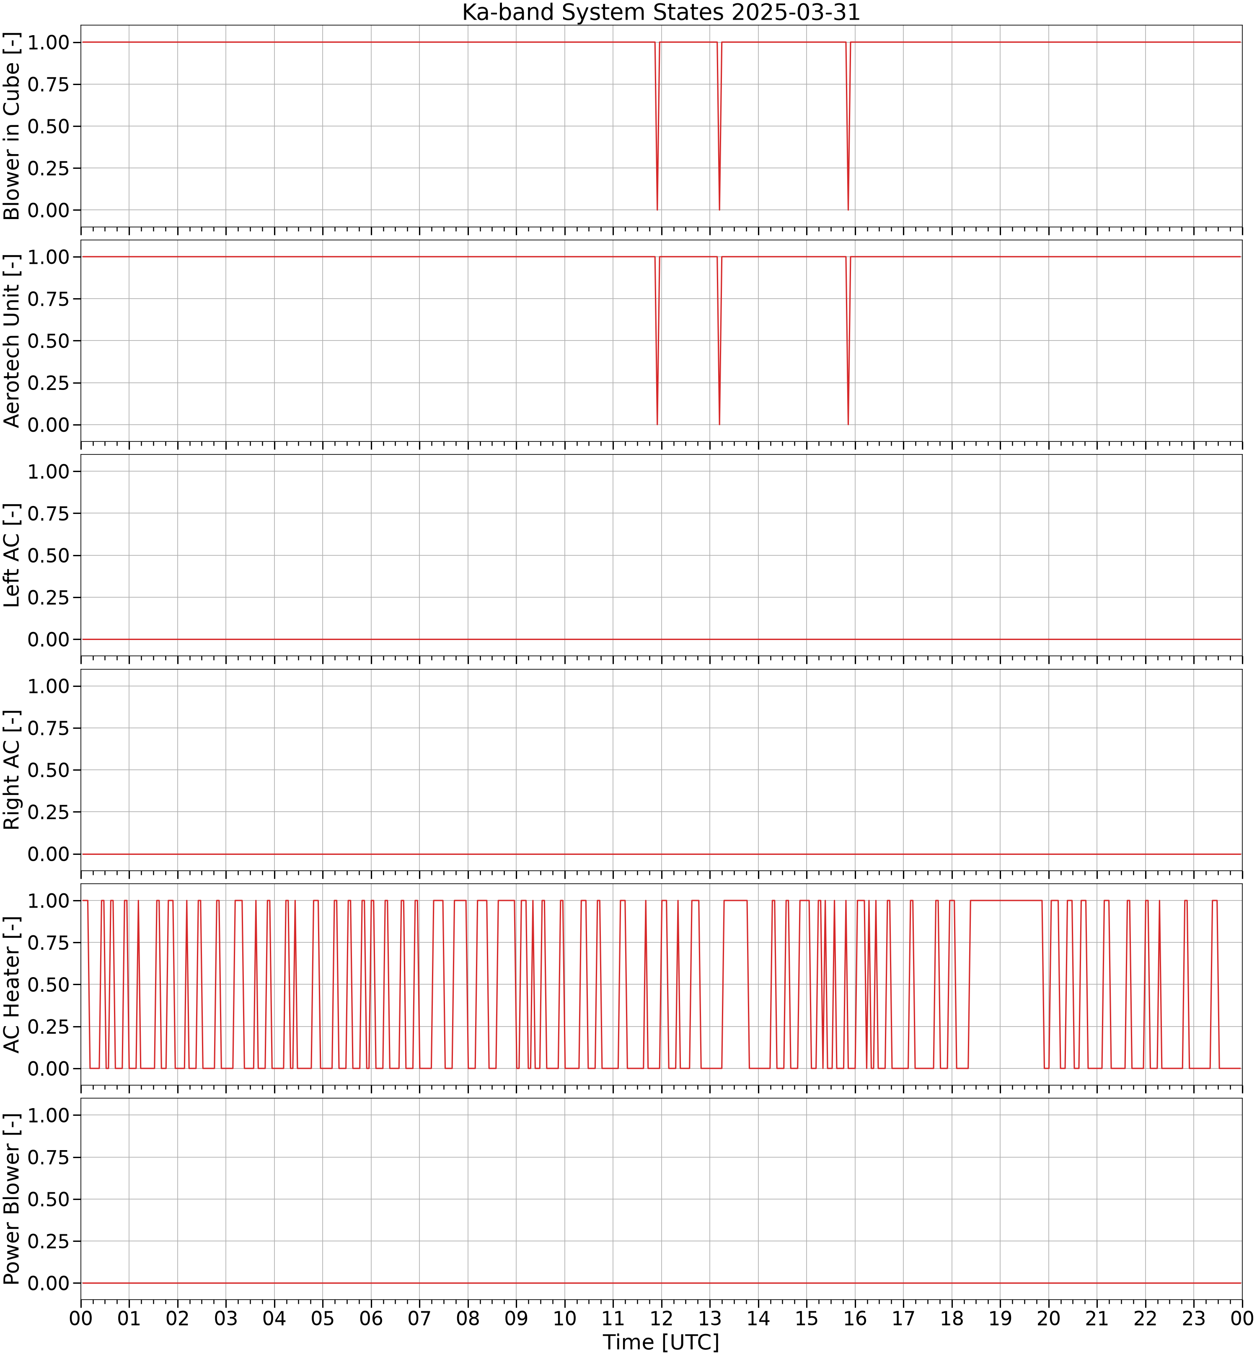Click the 1.00 tick of Power Blower plot
Viewport: 1257px width, 1357px height.
point(48,1115)
